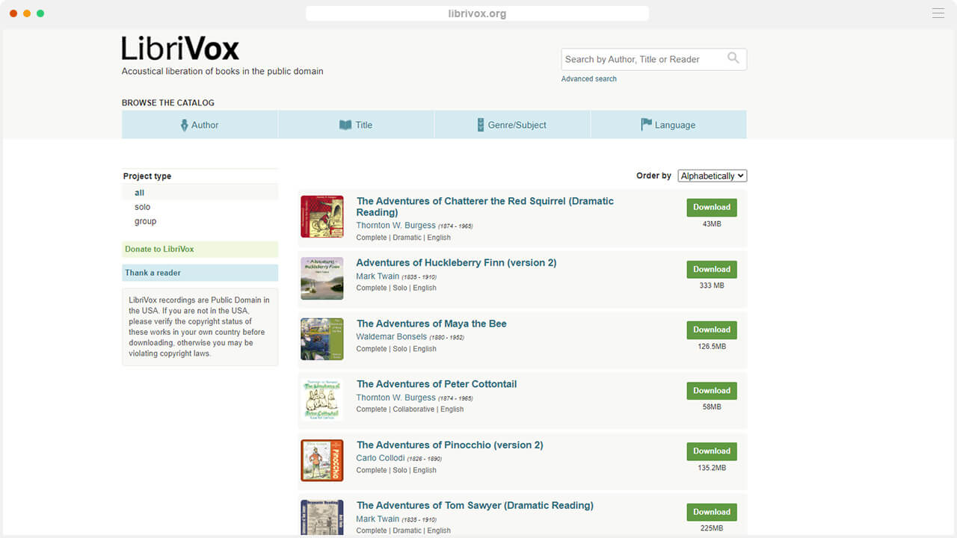Filter by 'group' project type
This screenshot has width=957, height=538.
pyautogui.click(x=145, y=221)
